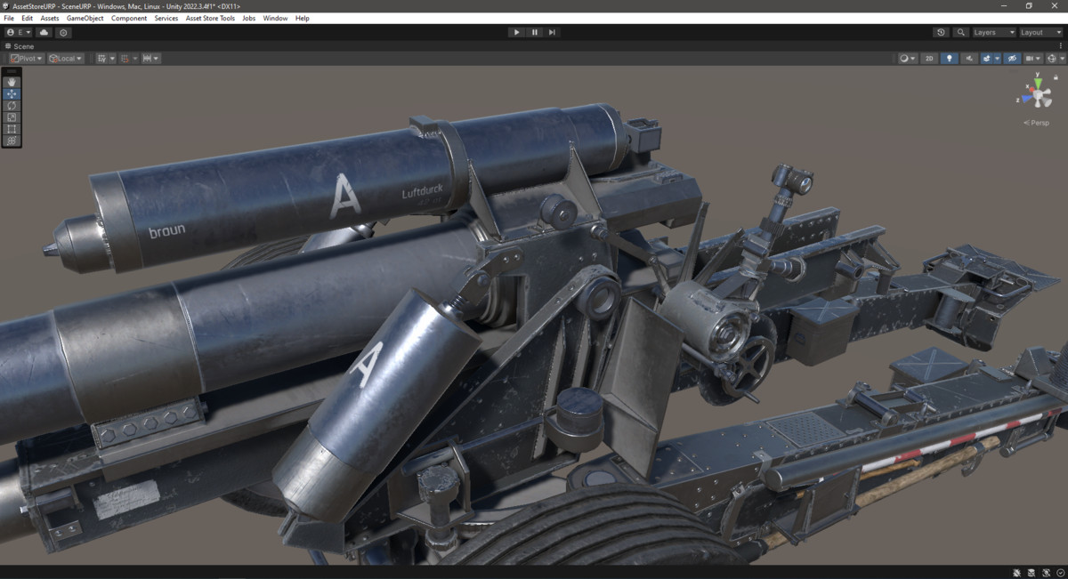Viewport: 1068px width, 579px height.
Task: Expand grid visibility options arrow
Action: tap(112, 59)
